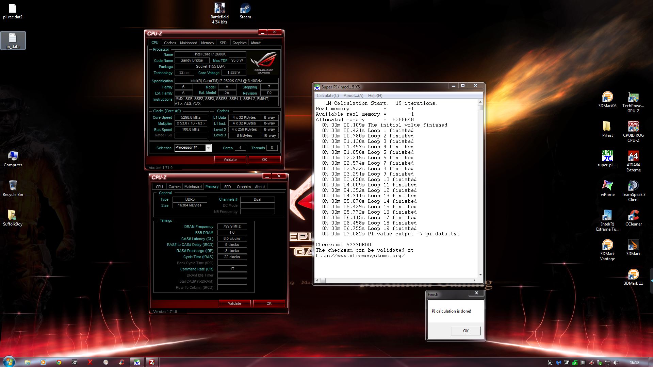Launch the 3DMark 11 shortcut
The width and height of the screenshot is (653, 367).
coord(633,277)
